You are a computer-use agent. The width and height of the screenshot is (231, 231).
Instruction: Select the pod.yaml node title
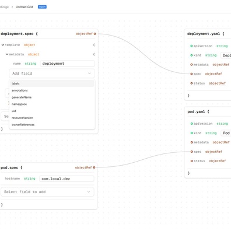(x=196, y=111)
